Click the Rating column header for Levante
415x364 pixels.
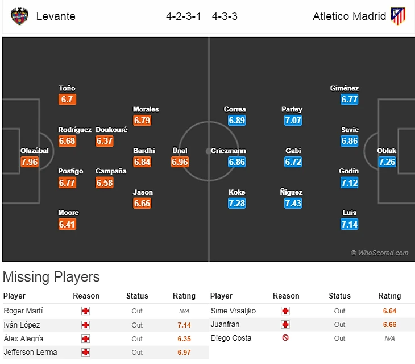[184, 296]
